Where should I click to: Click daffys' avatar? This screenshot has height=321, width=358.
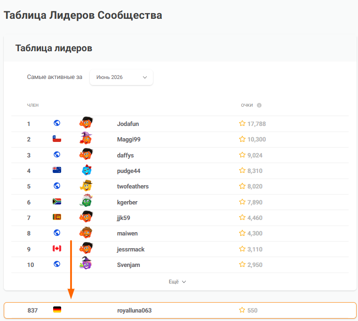click(x=86, y=154)
